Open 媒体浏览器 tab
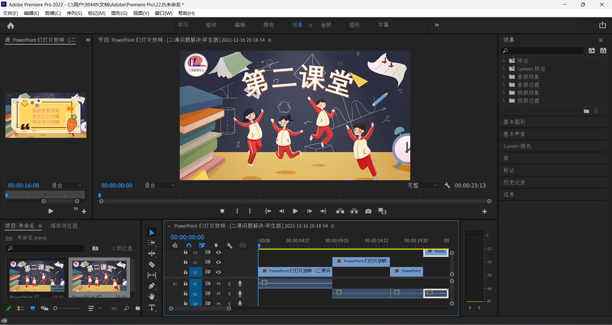 [x=64, y=226]
